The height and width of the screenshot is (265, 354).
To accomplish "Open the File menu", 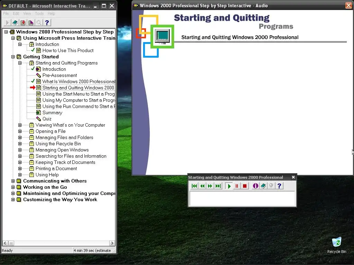I will 6,13.
